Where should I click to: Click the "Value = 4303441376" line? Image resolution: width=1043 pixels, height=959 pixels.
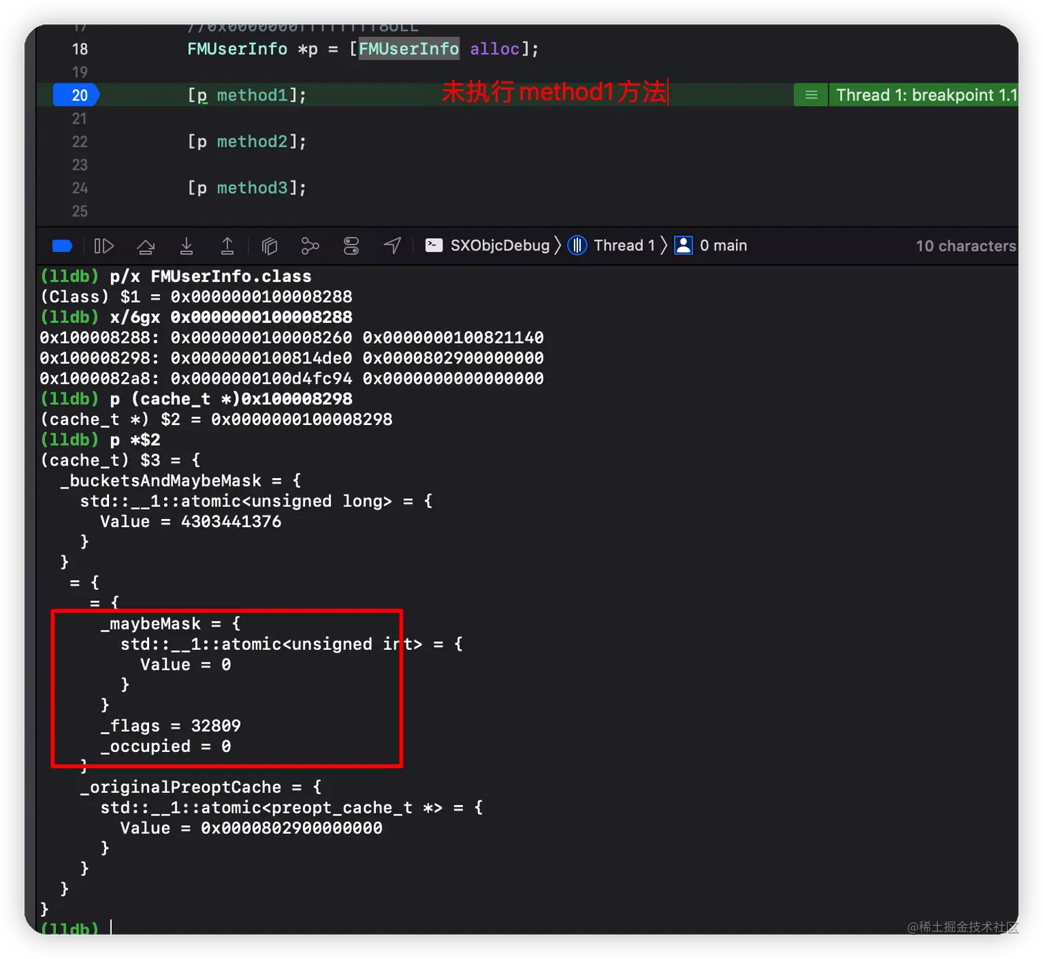(x=191, y=522)
